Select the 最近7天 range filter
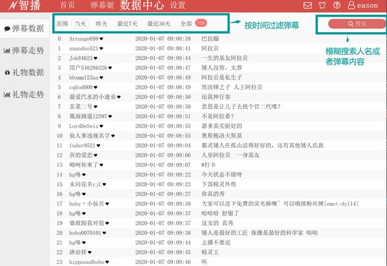This screenshot has height=266, width=387. point(127,24)
